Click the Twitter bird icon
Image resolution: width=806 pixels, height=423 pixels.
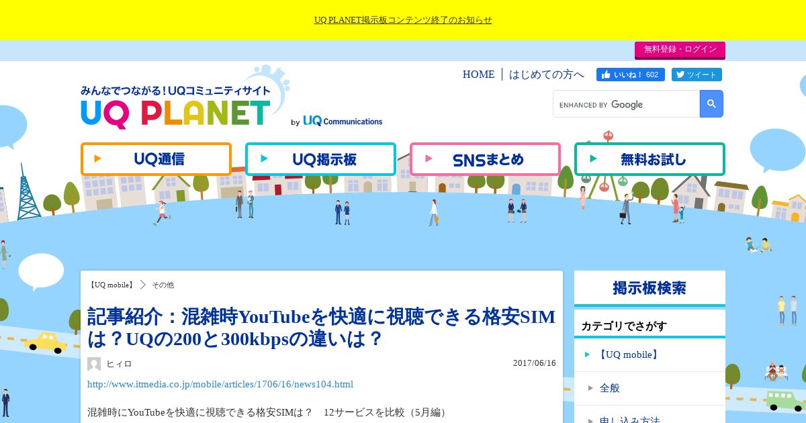point(680,75)
